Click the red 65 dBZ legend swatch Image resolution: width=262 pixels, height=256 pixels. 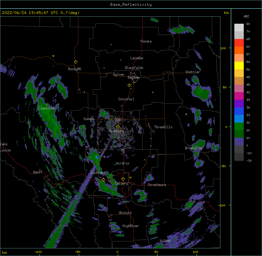pyautogui.click(x=239, y=43)
